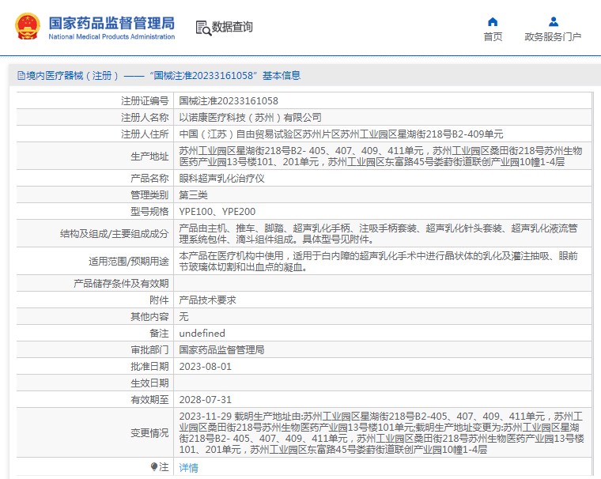
Task: Click the National Medical Products Administration text
Action: pos(112,37)
